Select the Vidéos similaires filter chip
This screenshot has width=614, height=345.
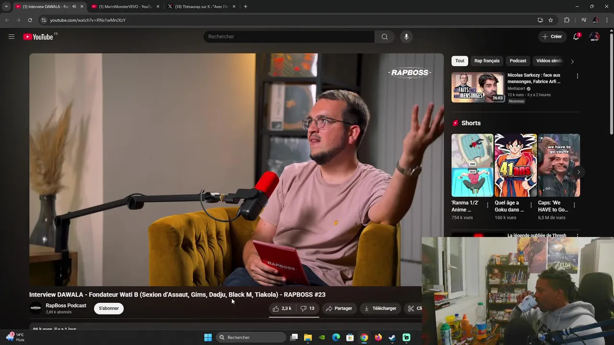549,61
